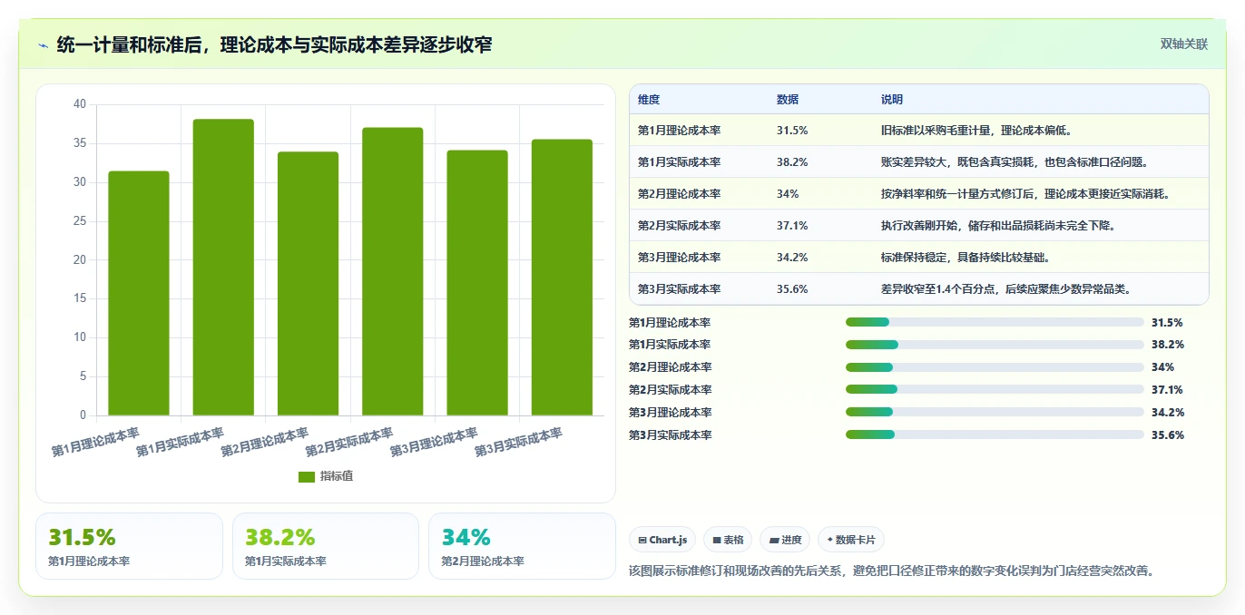The height and width of the screenshot is (615, 1245).
Task: Click the 第3月理论成本率 progress bar
Action: point(995,413)
